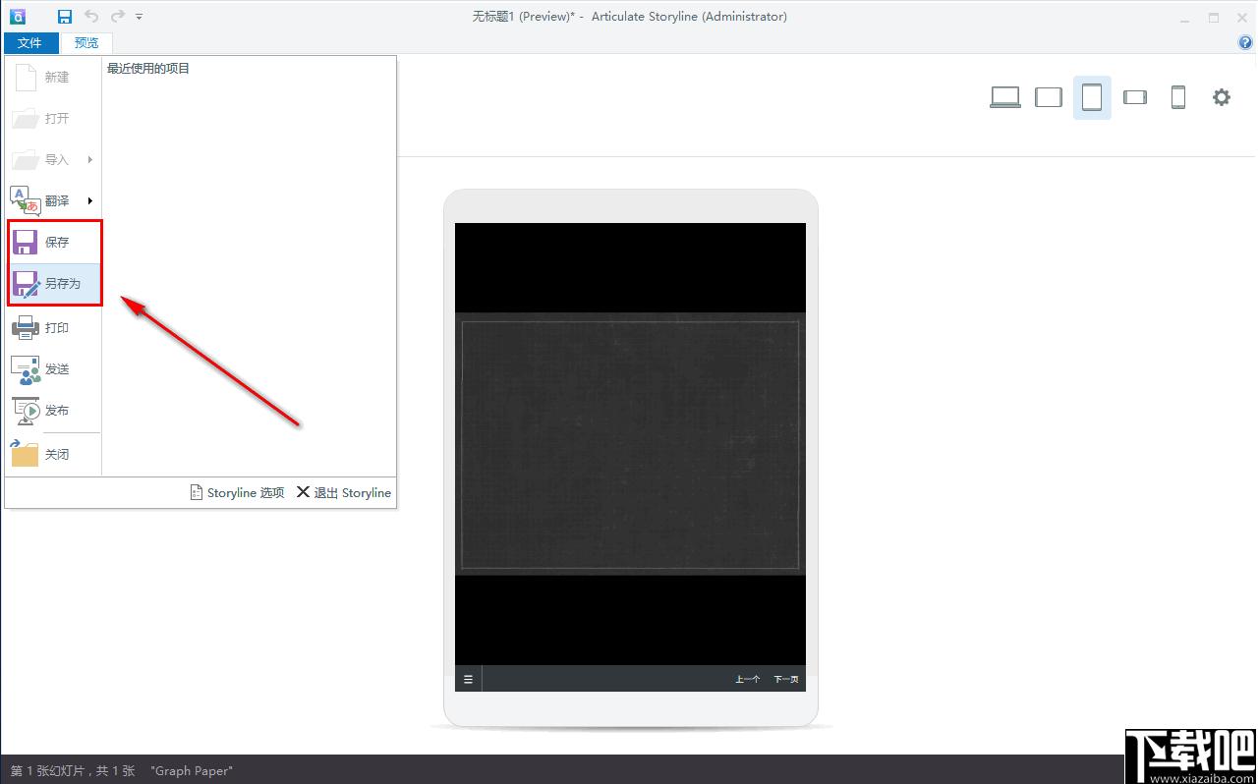
Task: Open the quick access toolbar dropdown arrow
Action: (140, 17)
